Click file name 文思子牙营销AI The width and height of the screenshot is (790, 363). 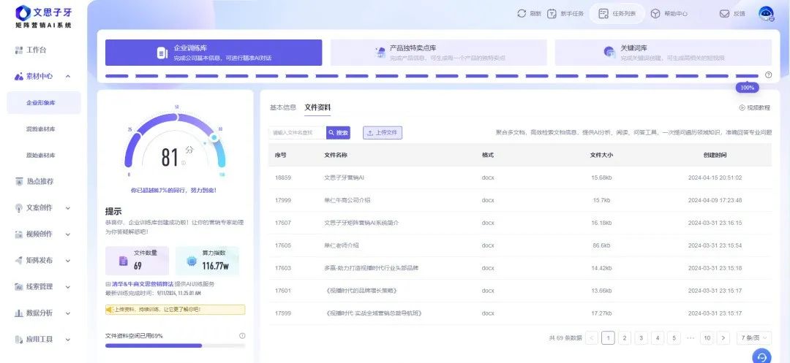tap(344, 177)
